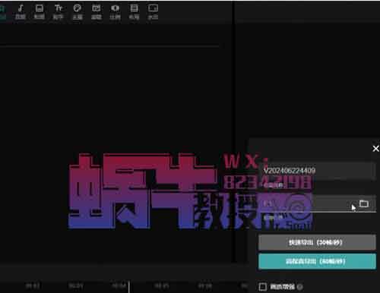Open the picture-in-picture icon tab

point(153,11)
